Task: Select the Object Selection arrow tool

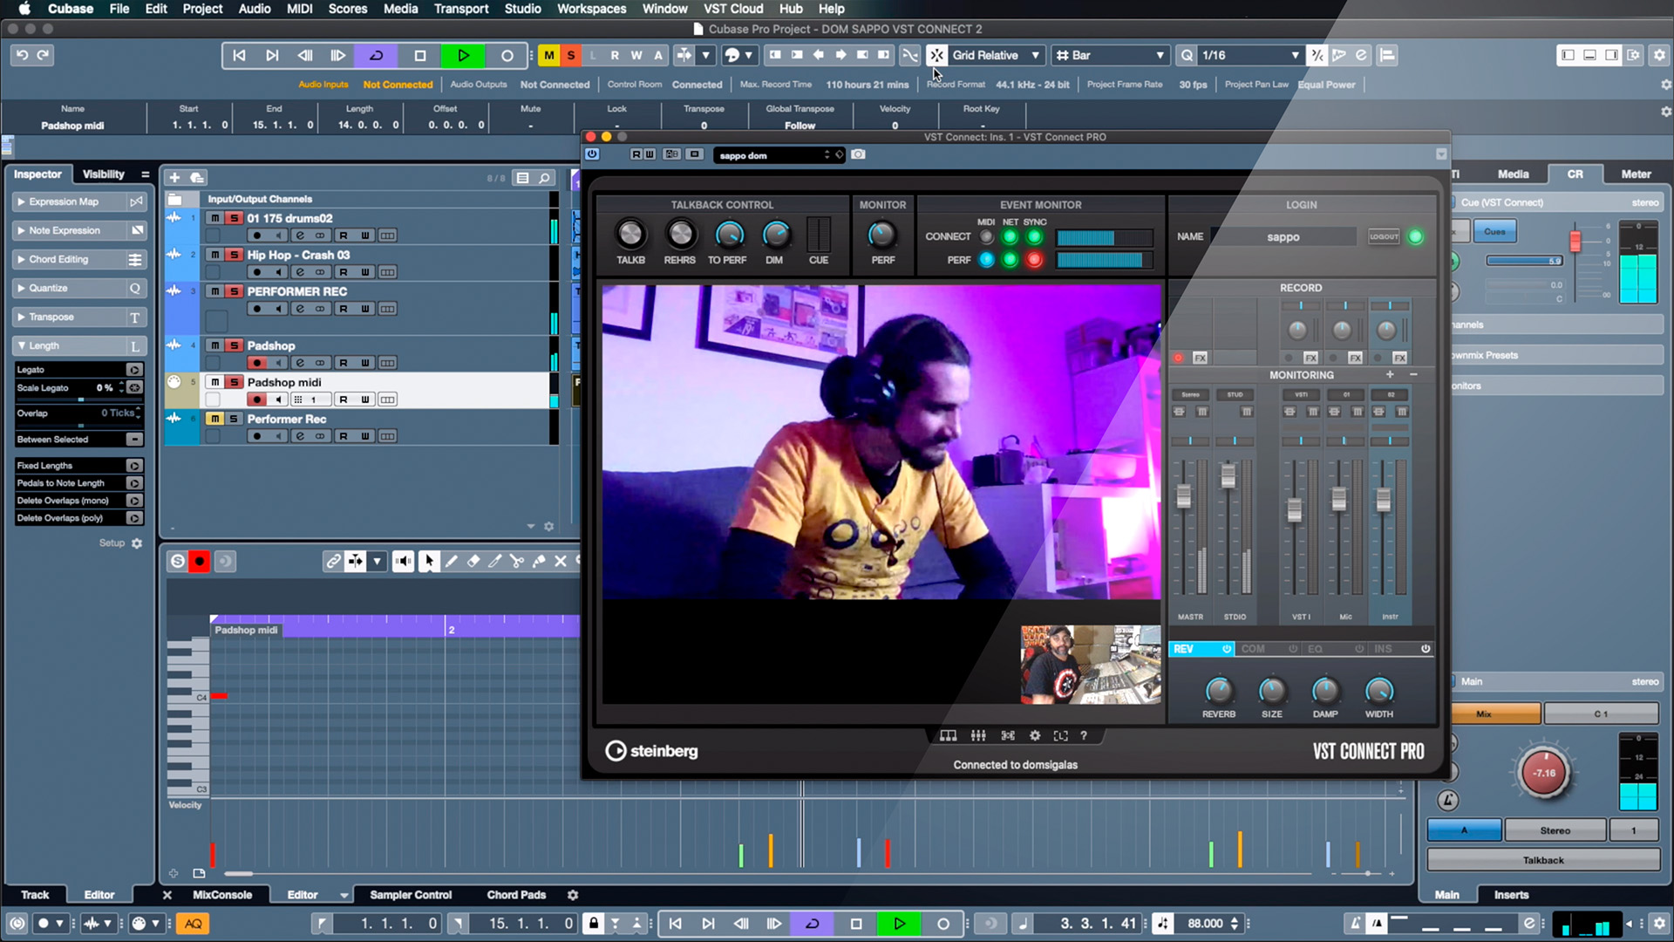Action: (x=428, y=562)
